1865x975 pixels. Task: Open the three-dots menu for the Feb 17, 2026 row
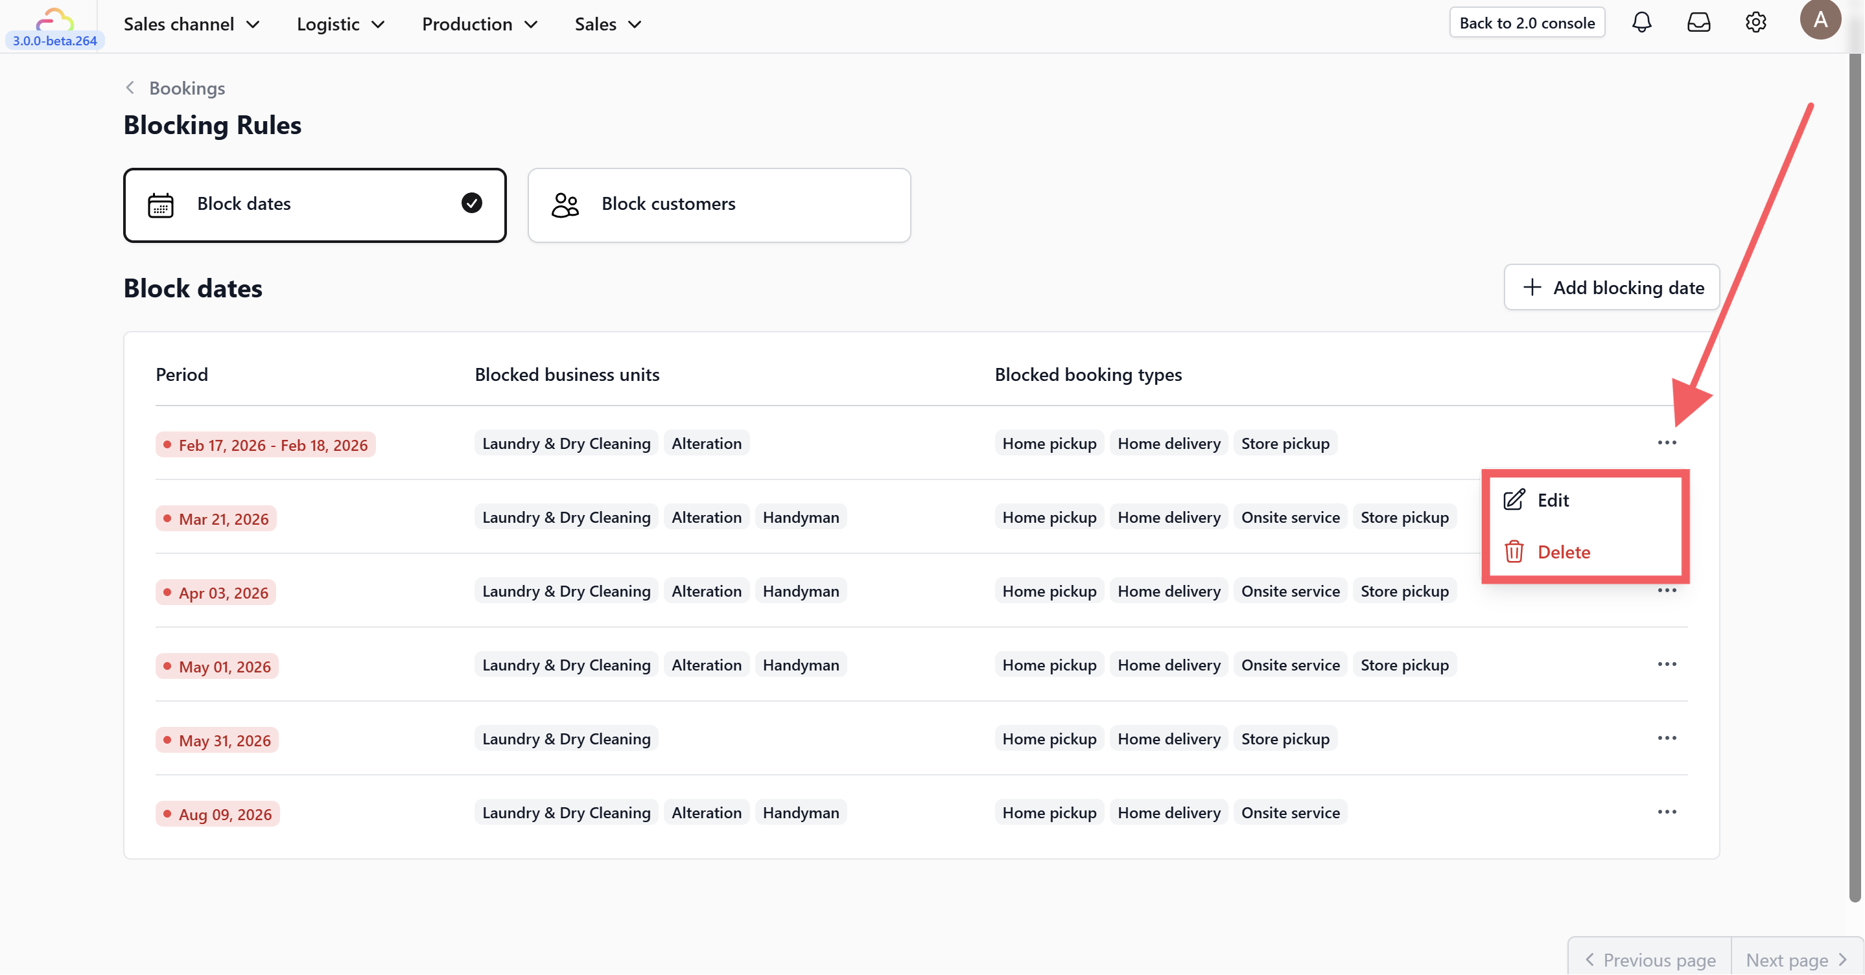1667,442
